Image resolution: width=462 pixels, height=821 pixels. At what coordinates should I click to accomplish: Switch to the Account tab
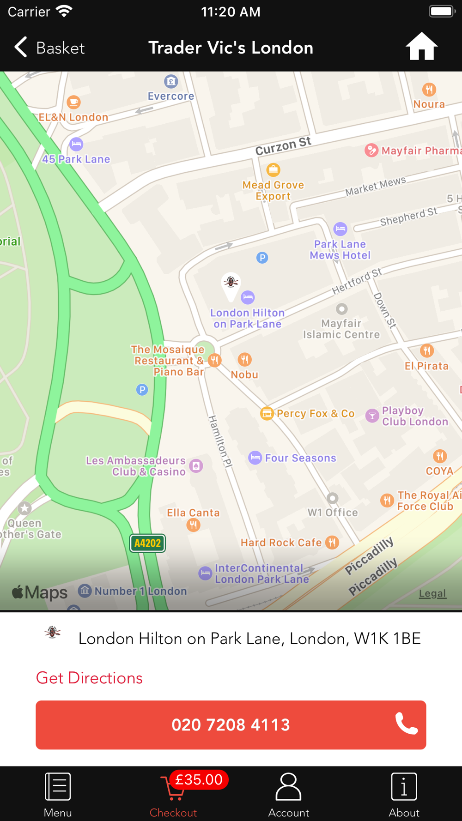coord(289,795)
